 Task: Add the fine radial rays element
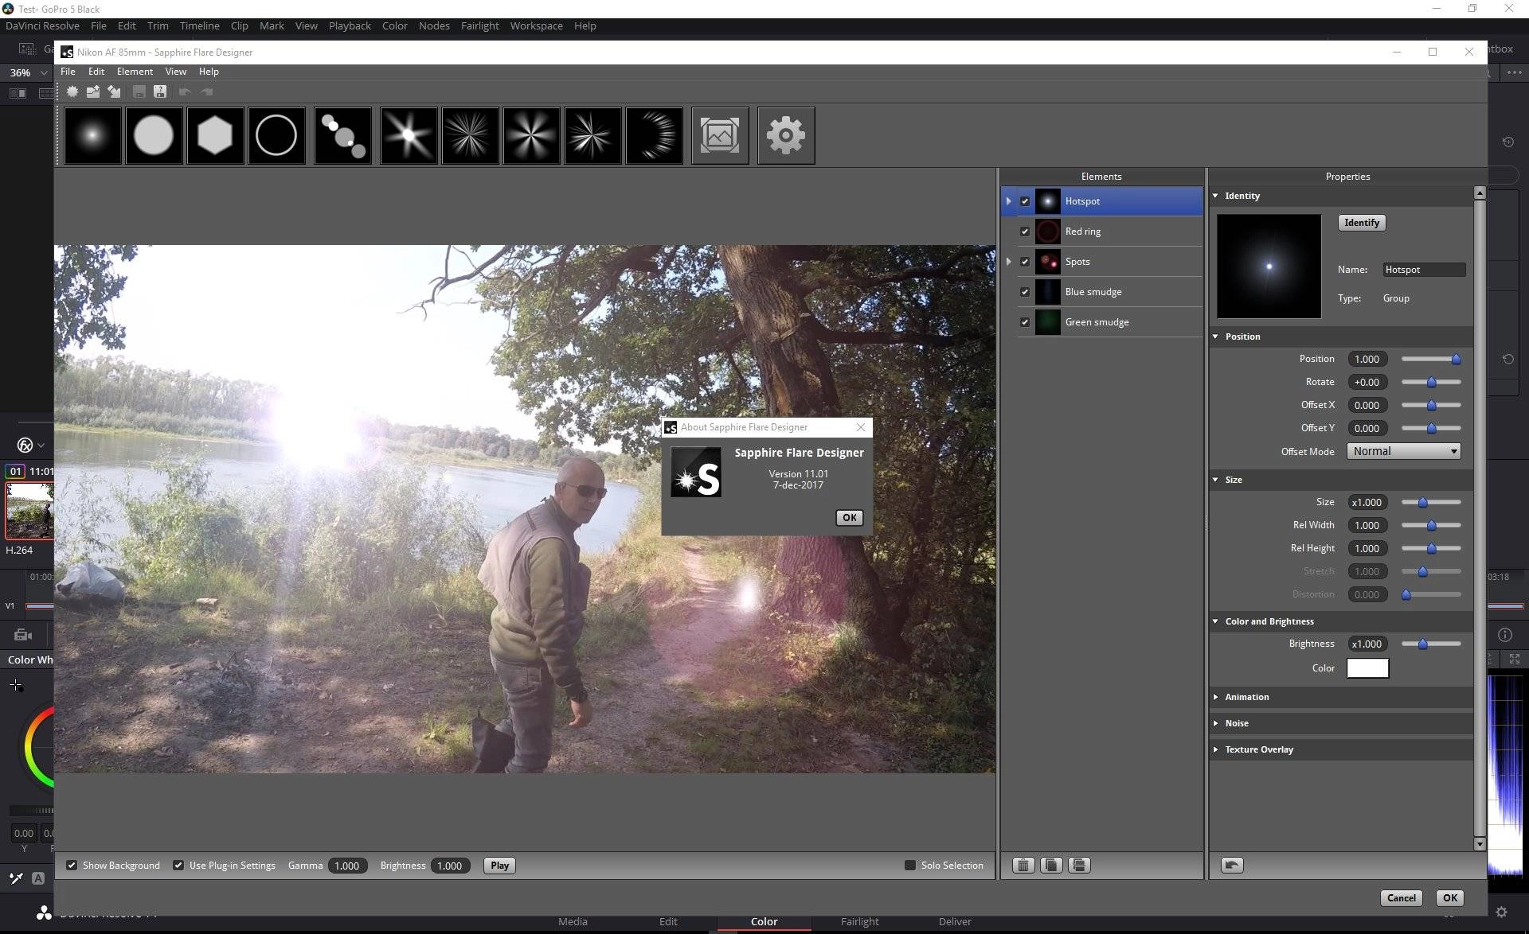pos(471,136)
